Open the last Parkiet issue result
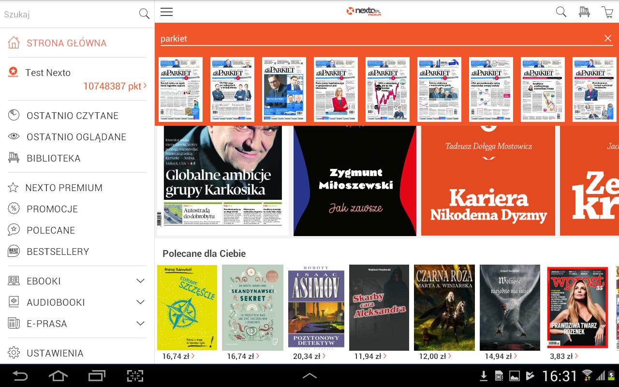This screenshot has height=387, width=619. [594, 89]
